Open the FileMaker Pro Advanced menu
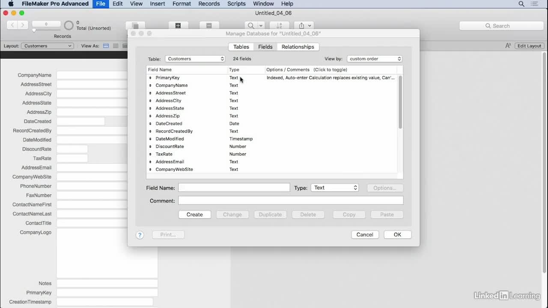This screenshot has width=548, height=308. point(55,4)
